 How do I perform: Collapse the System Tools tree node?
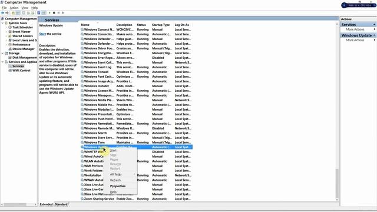2,23
